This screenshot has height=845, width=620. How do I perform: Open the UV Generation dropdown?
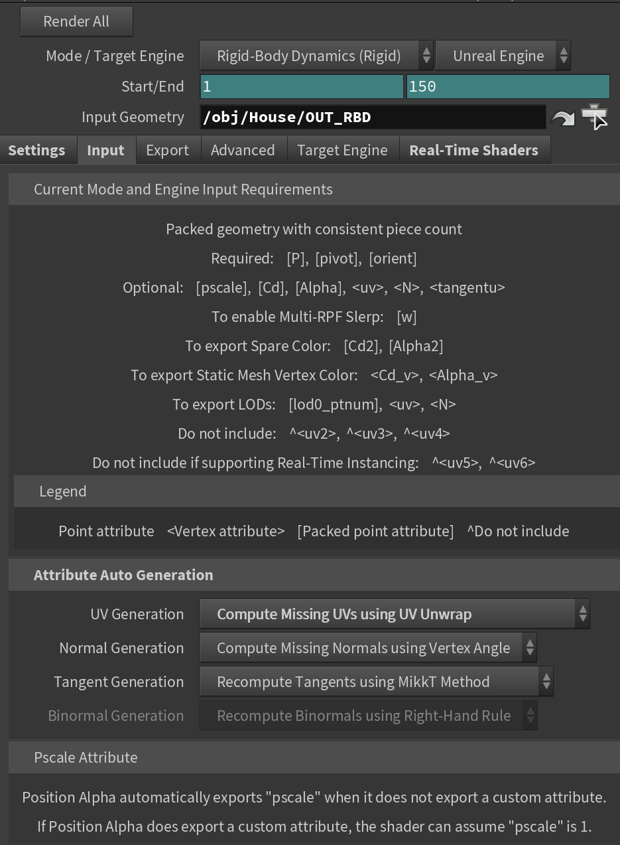click(x=395, y=614)
